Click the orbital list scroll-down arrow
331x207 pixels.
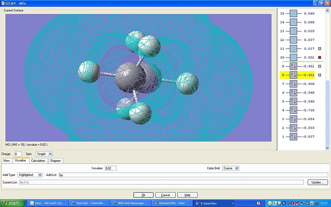(327, 148)
